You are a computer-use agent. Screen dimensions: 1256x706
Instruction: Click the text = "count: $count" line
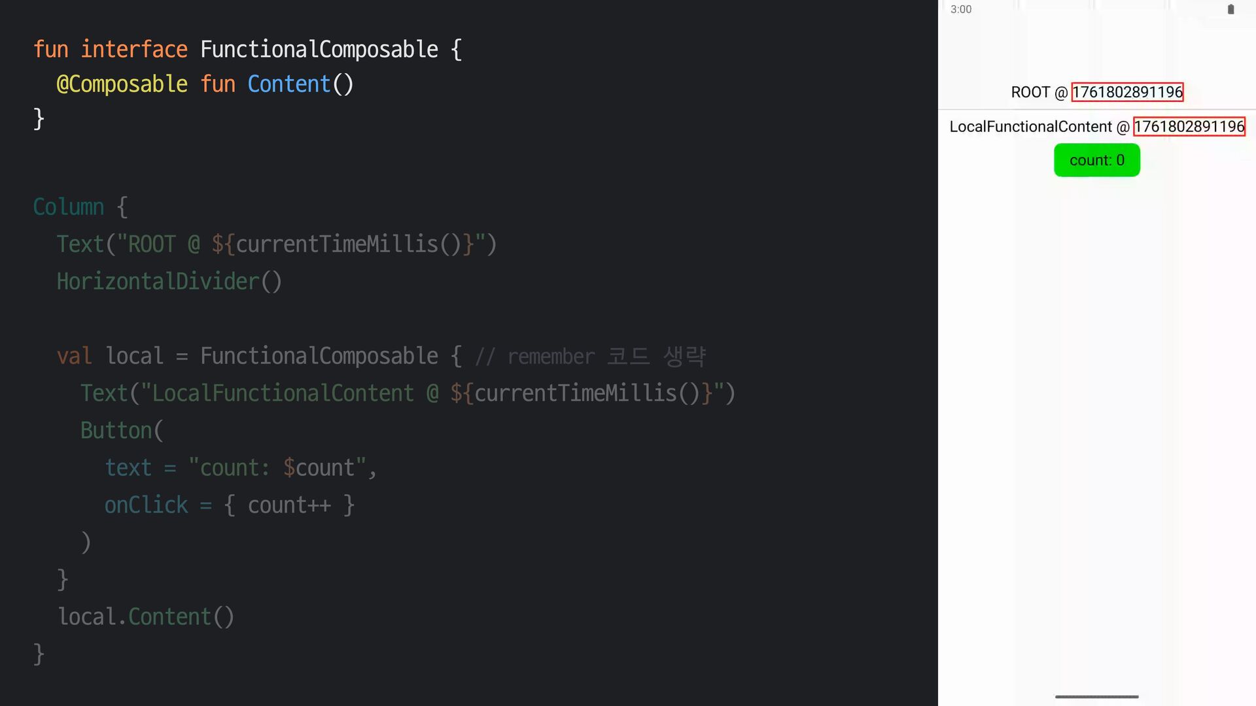(x=240, y=468)
